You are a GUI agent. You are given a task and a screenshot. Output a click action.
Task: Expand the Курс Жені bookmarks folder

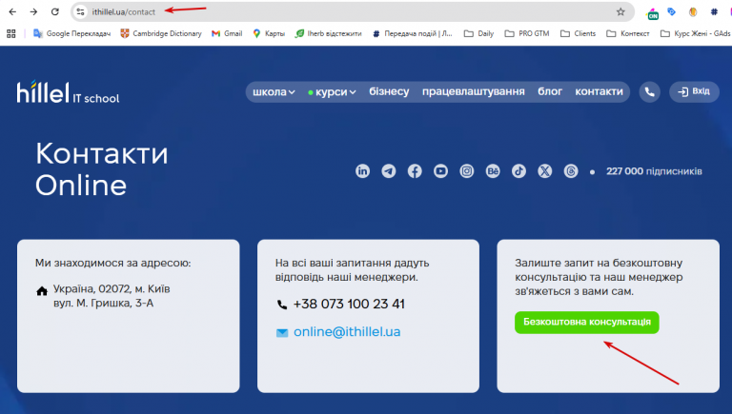click(x=696, y=33)
